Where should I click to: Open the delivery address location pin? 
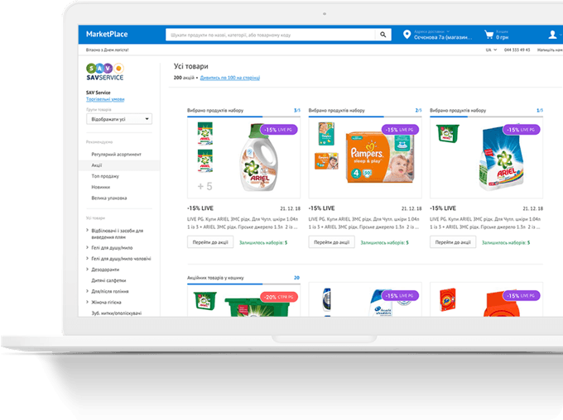click(x=407, y=35)
